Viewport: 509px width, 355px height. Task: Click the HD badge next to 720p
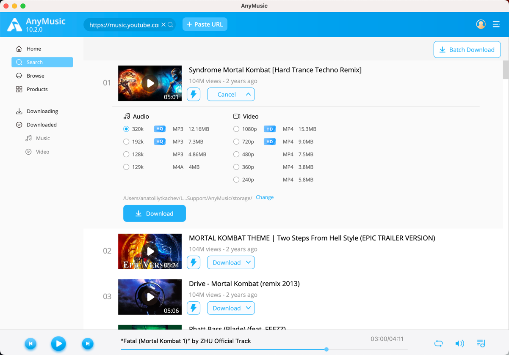pos(270,142)
